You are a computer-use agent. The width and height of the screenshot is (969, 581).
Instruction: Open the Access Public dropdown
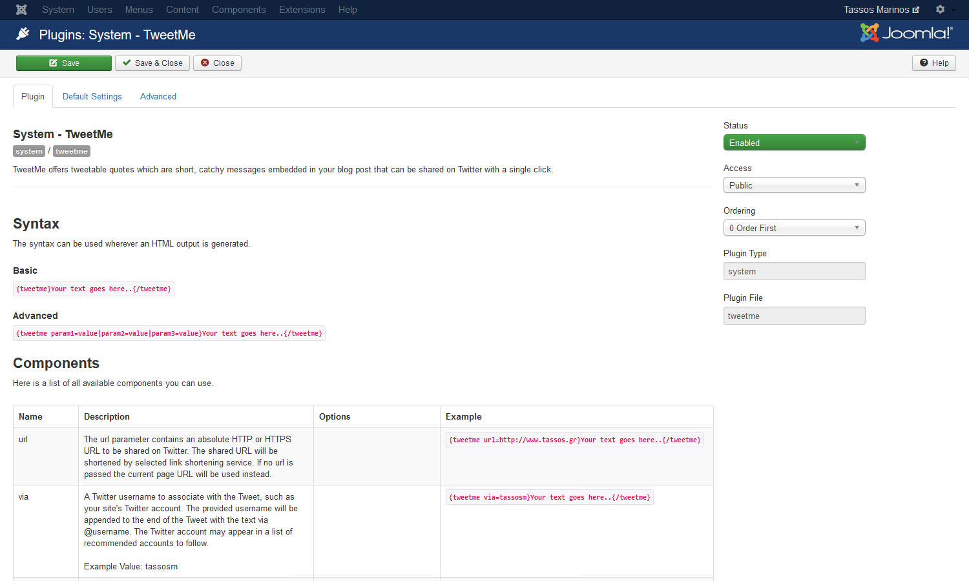click(795, 185)
